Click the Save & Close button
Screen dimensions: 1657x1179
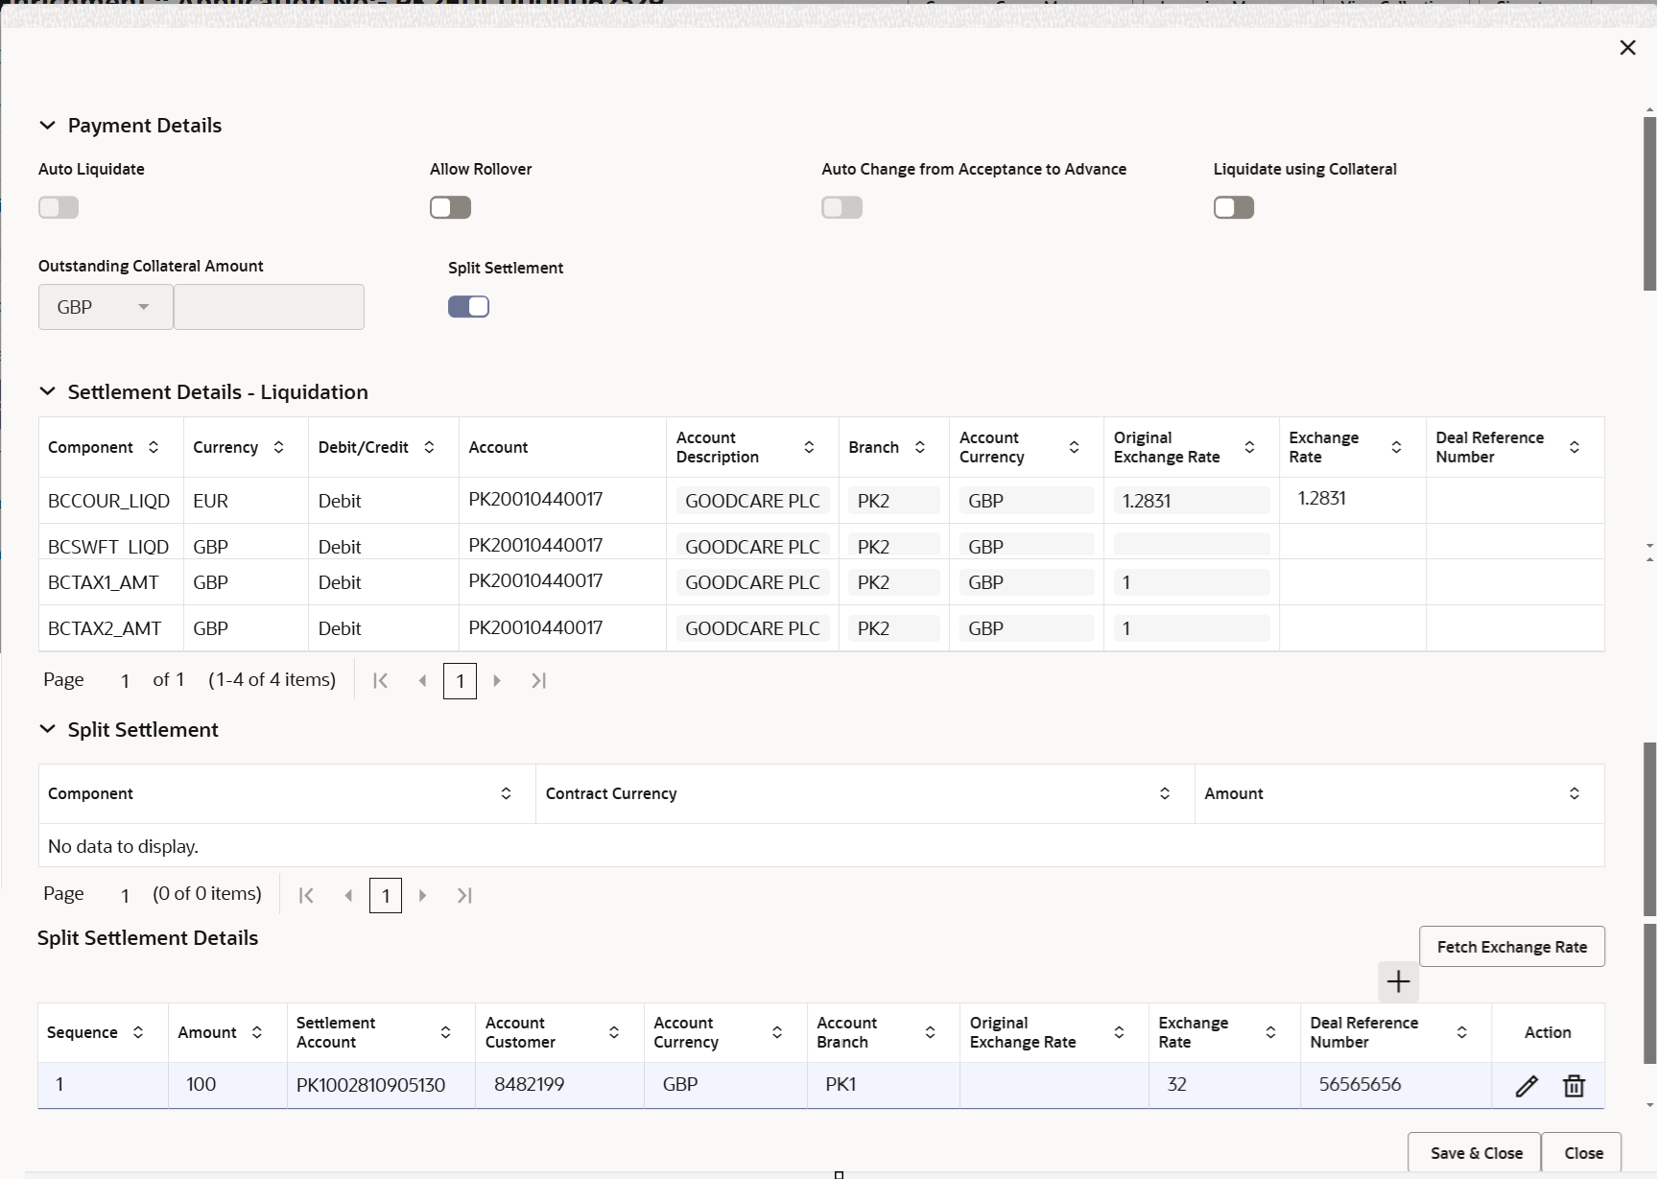pyautogui.click(x=1475, y=1153)
